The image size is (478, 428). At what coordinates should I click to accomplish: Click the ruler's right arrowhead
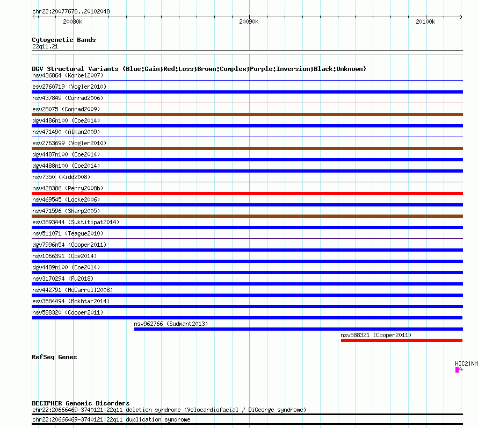tap(461, 17)
